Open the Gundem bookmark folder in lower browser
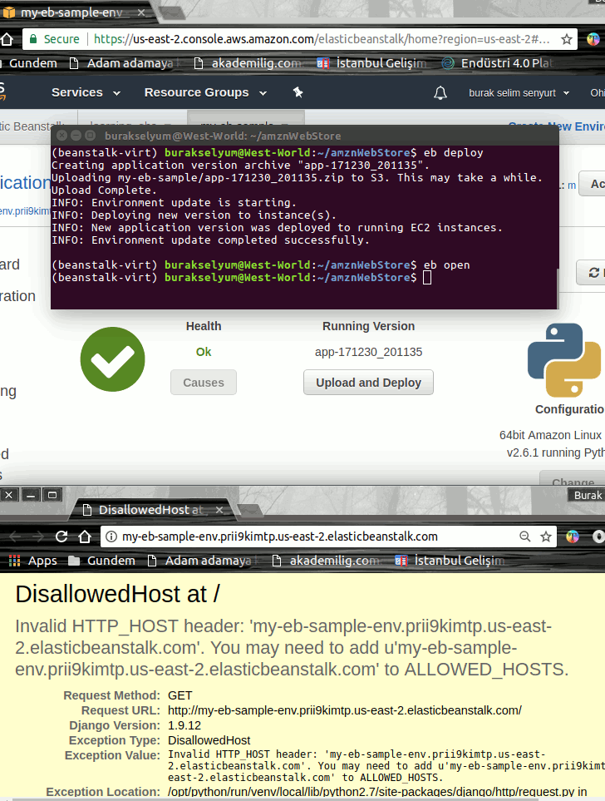The image size is (605, 801). click(101, 561)
